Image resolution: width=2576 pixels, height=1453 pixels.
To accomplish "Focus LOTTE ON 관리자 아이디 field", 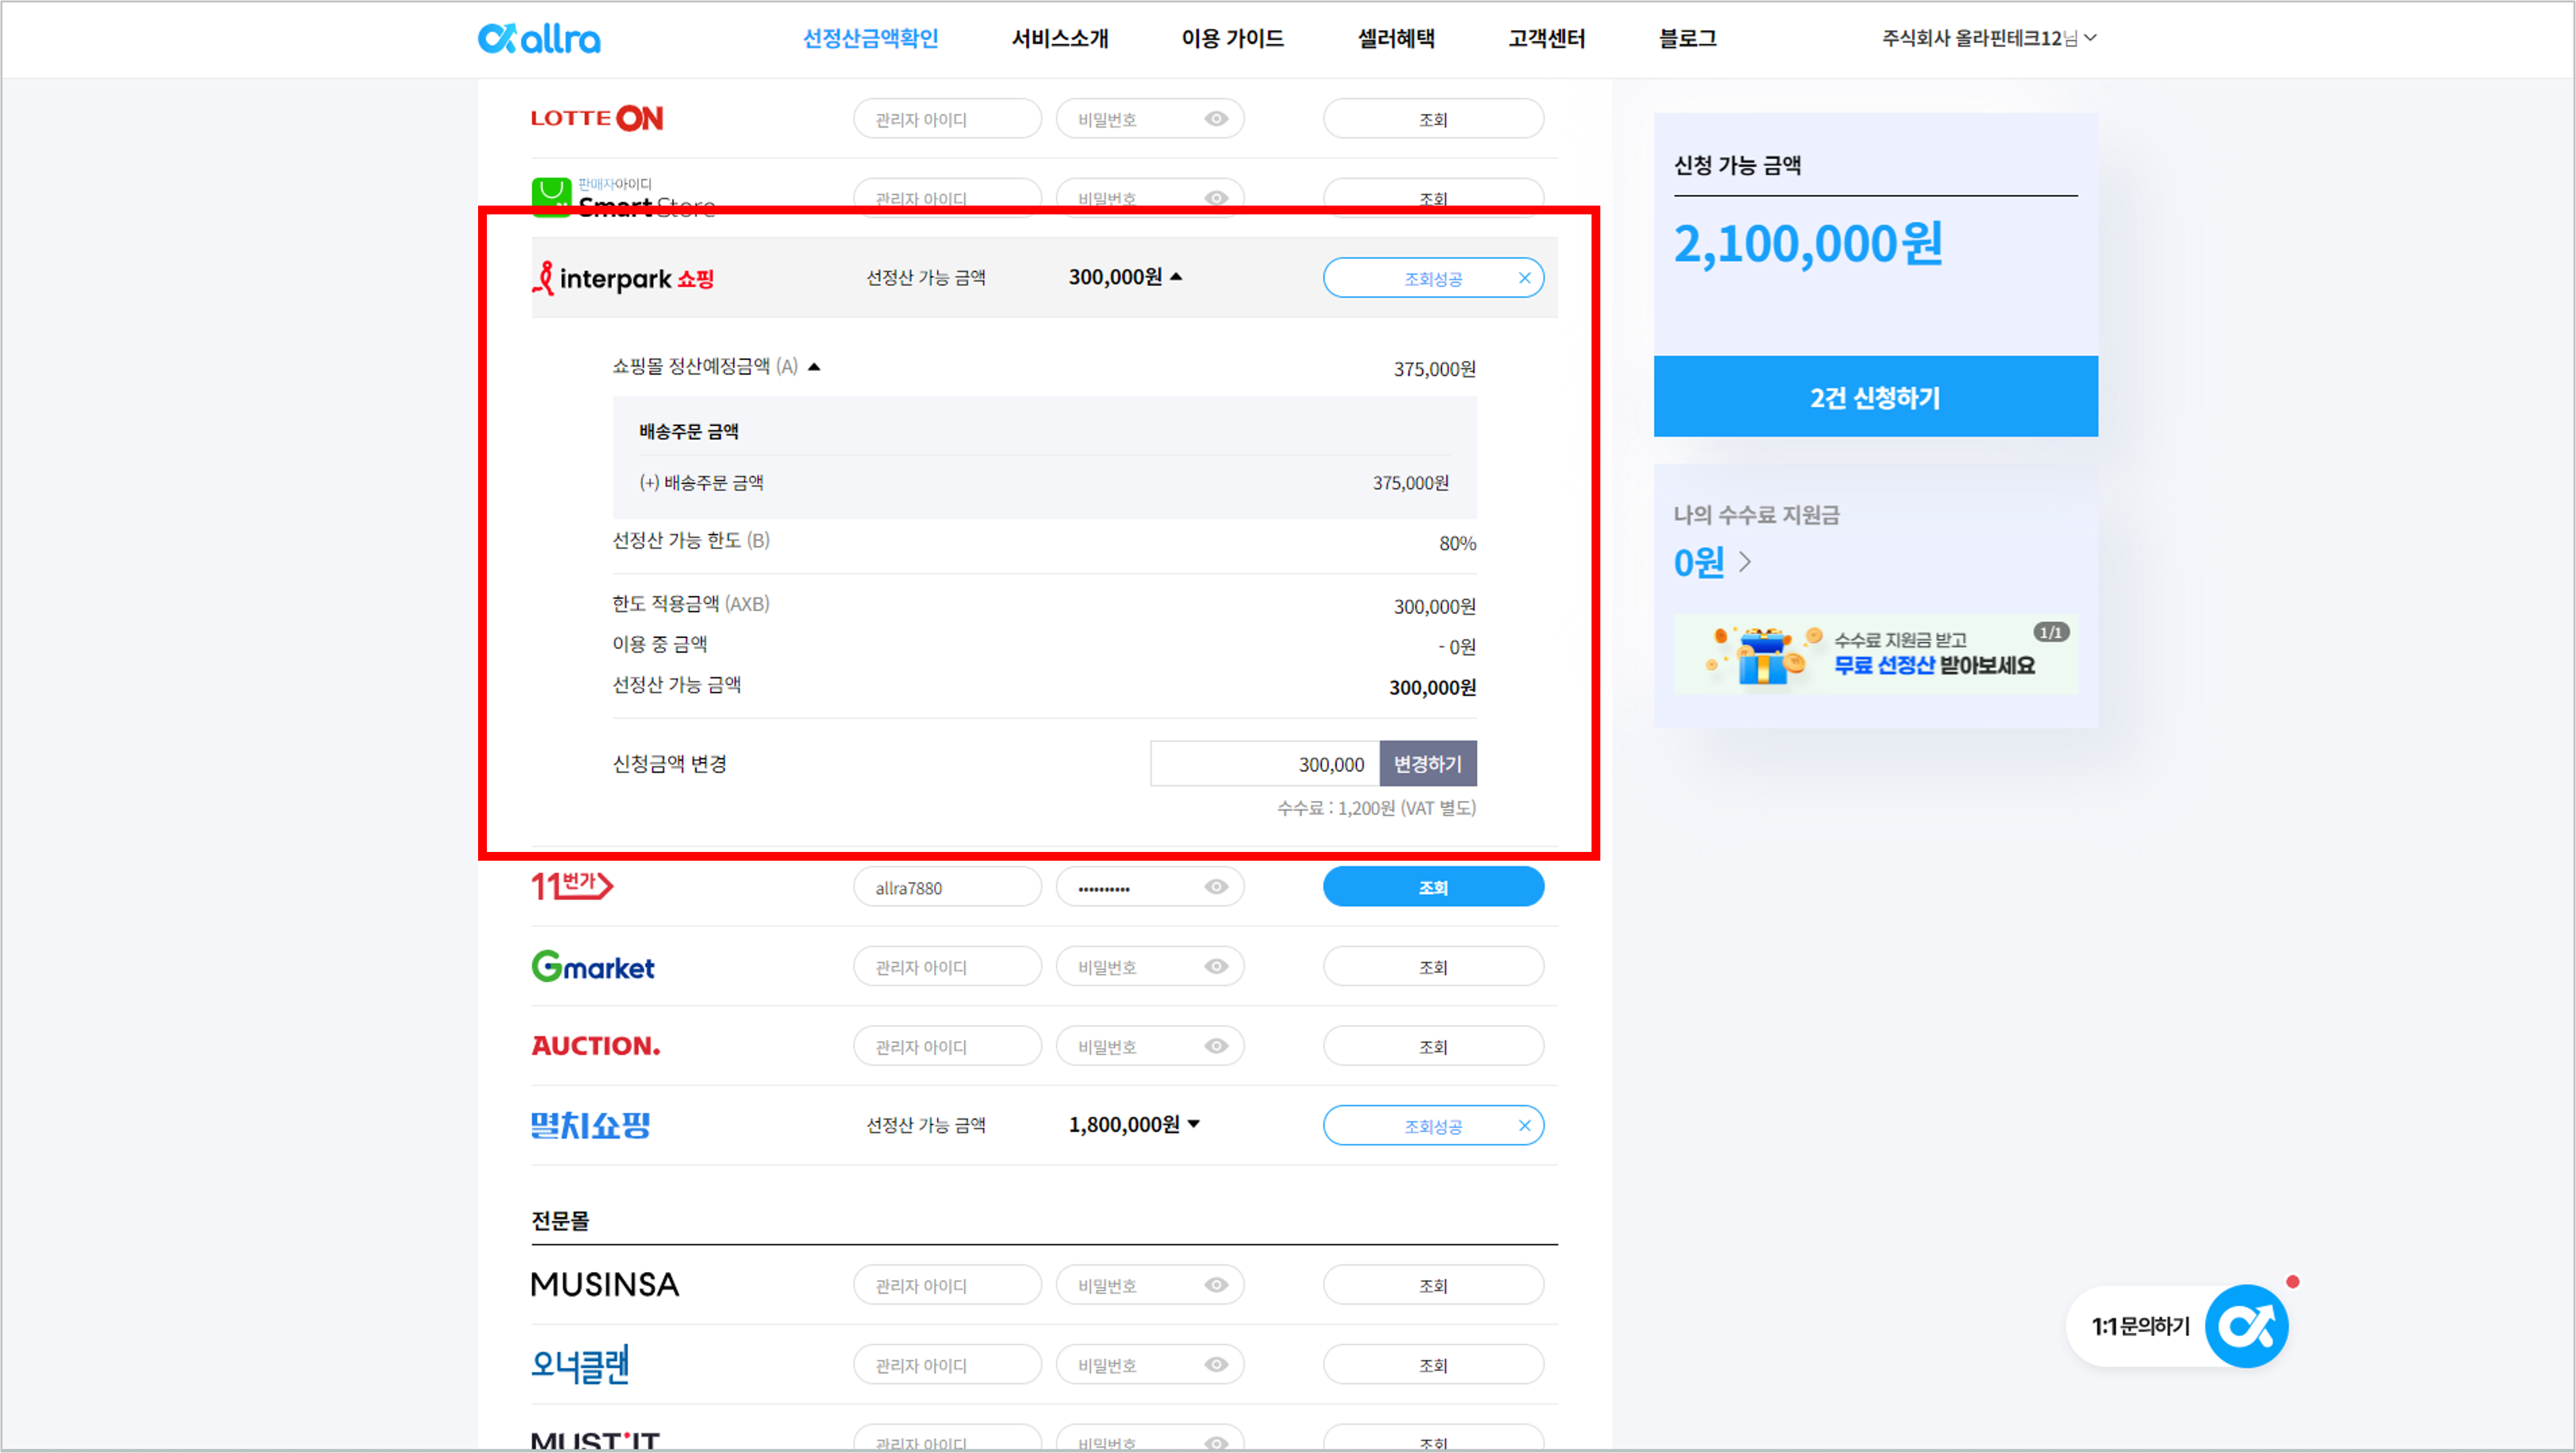I will [947, 119].
